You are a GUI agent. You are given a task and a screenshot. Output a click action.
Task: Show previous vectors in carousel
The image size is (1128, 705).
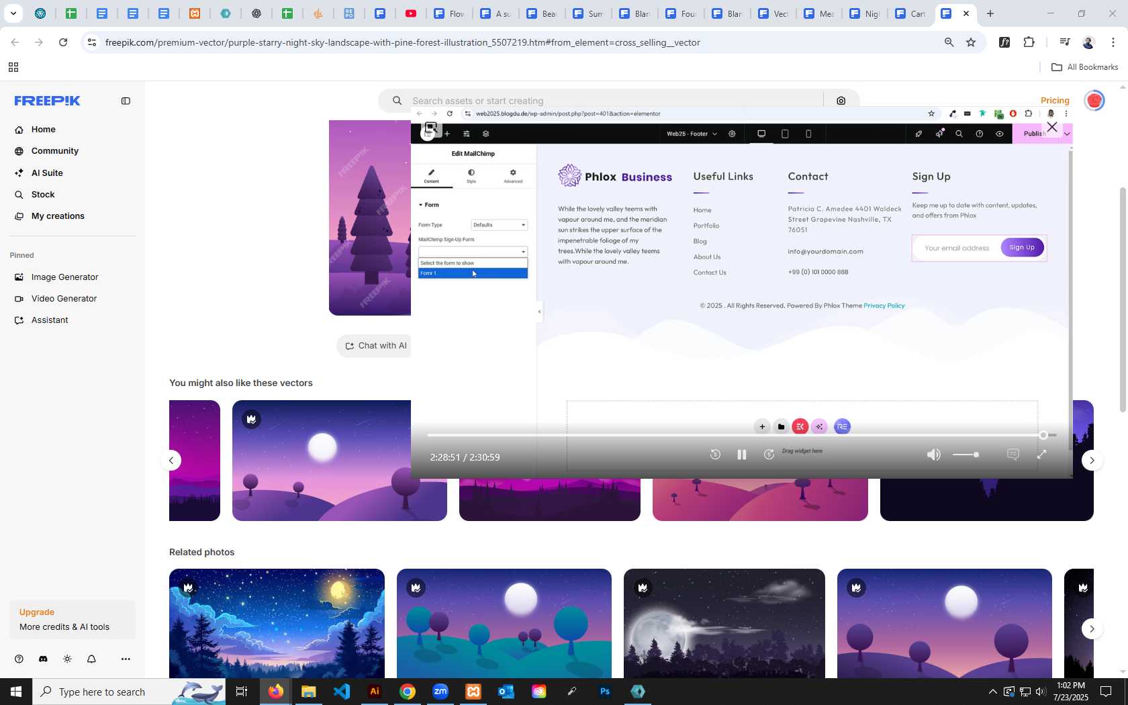[171, 460]
